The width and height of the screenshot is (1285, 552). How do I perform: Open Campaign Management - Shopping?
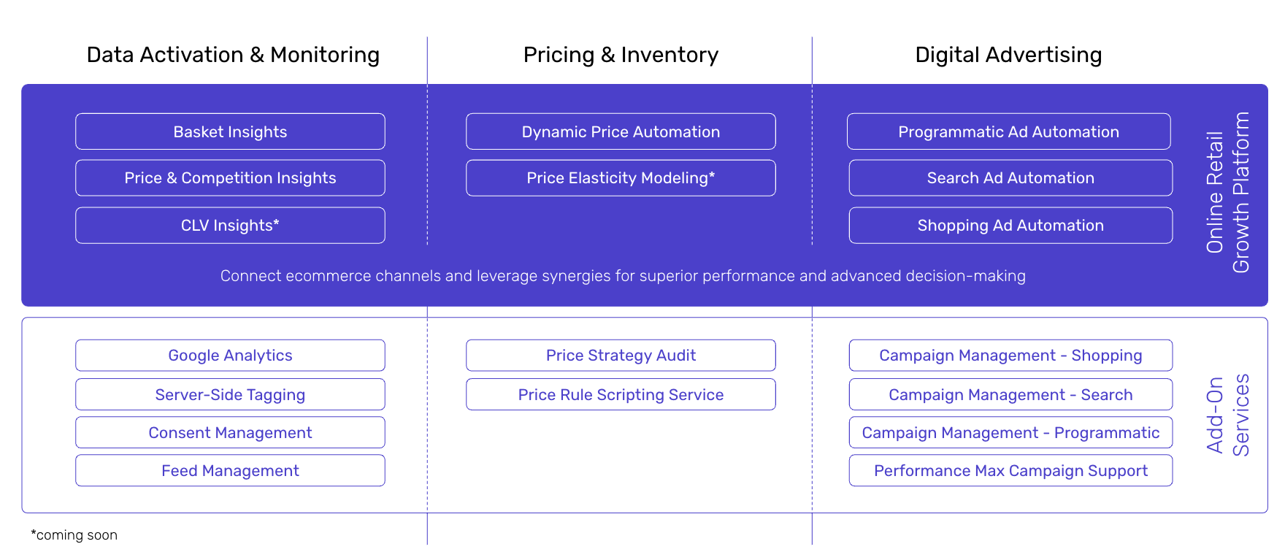click(x=1010, y=356)
